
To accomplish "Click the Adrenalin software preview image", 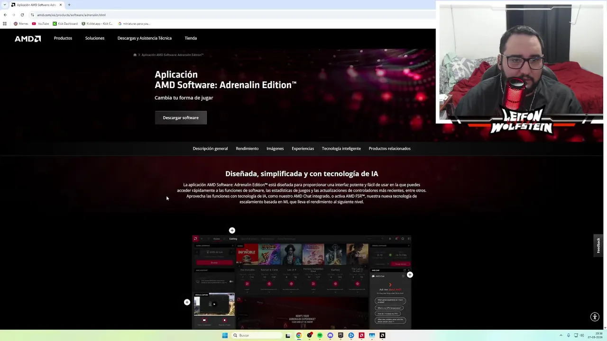I will (x=302, y=282).
